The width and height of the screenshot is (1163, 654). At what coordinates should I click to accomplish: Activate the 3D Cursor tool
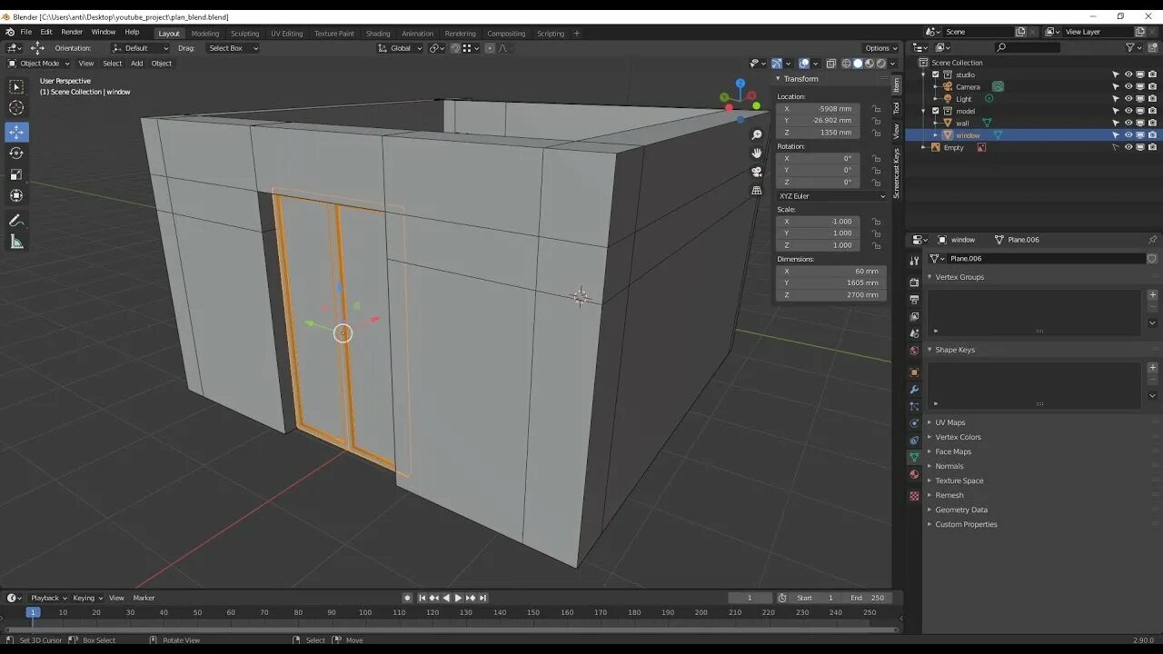pos(16,107)
